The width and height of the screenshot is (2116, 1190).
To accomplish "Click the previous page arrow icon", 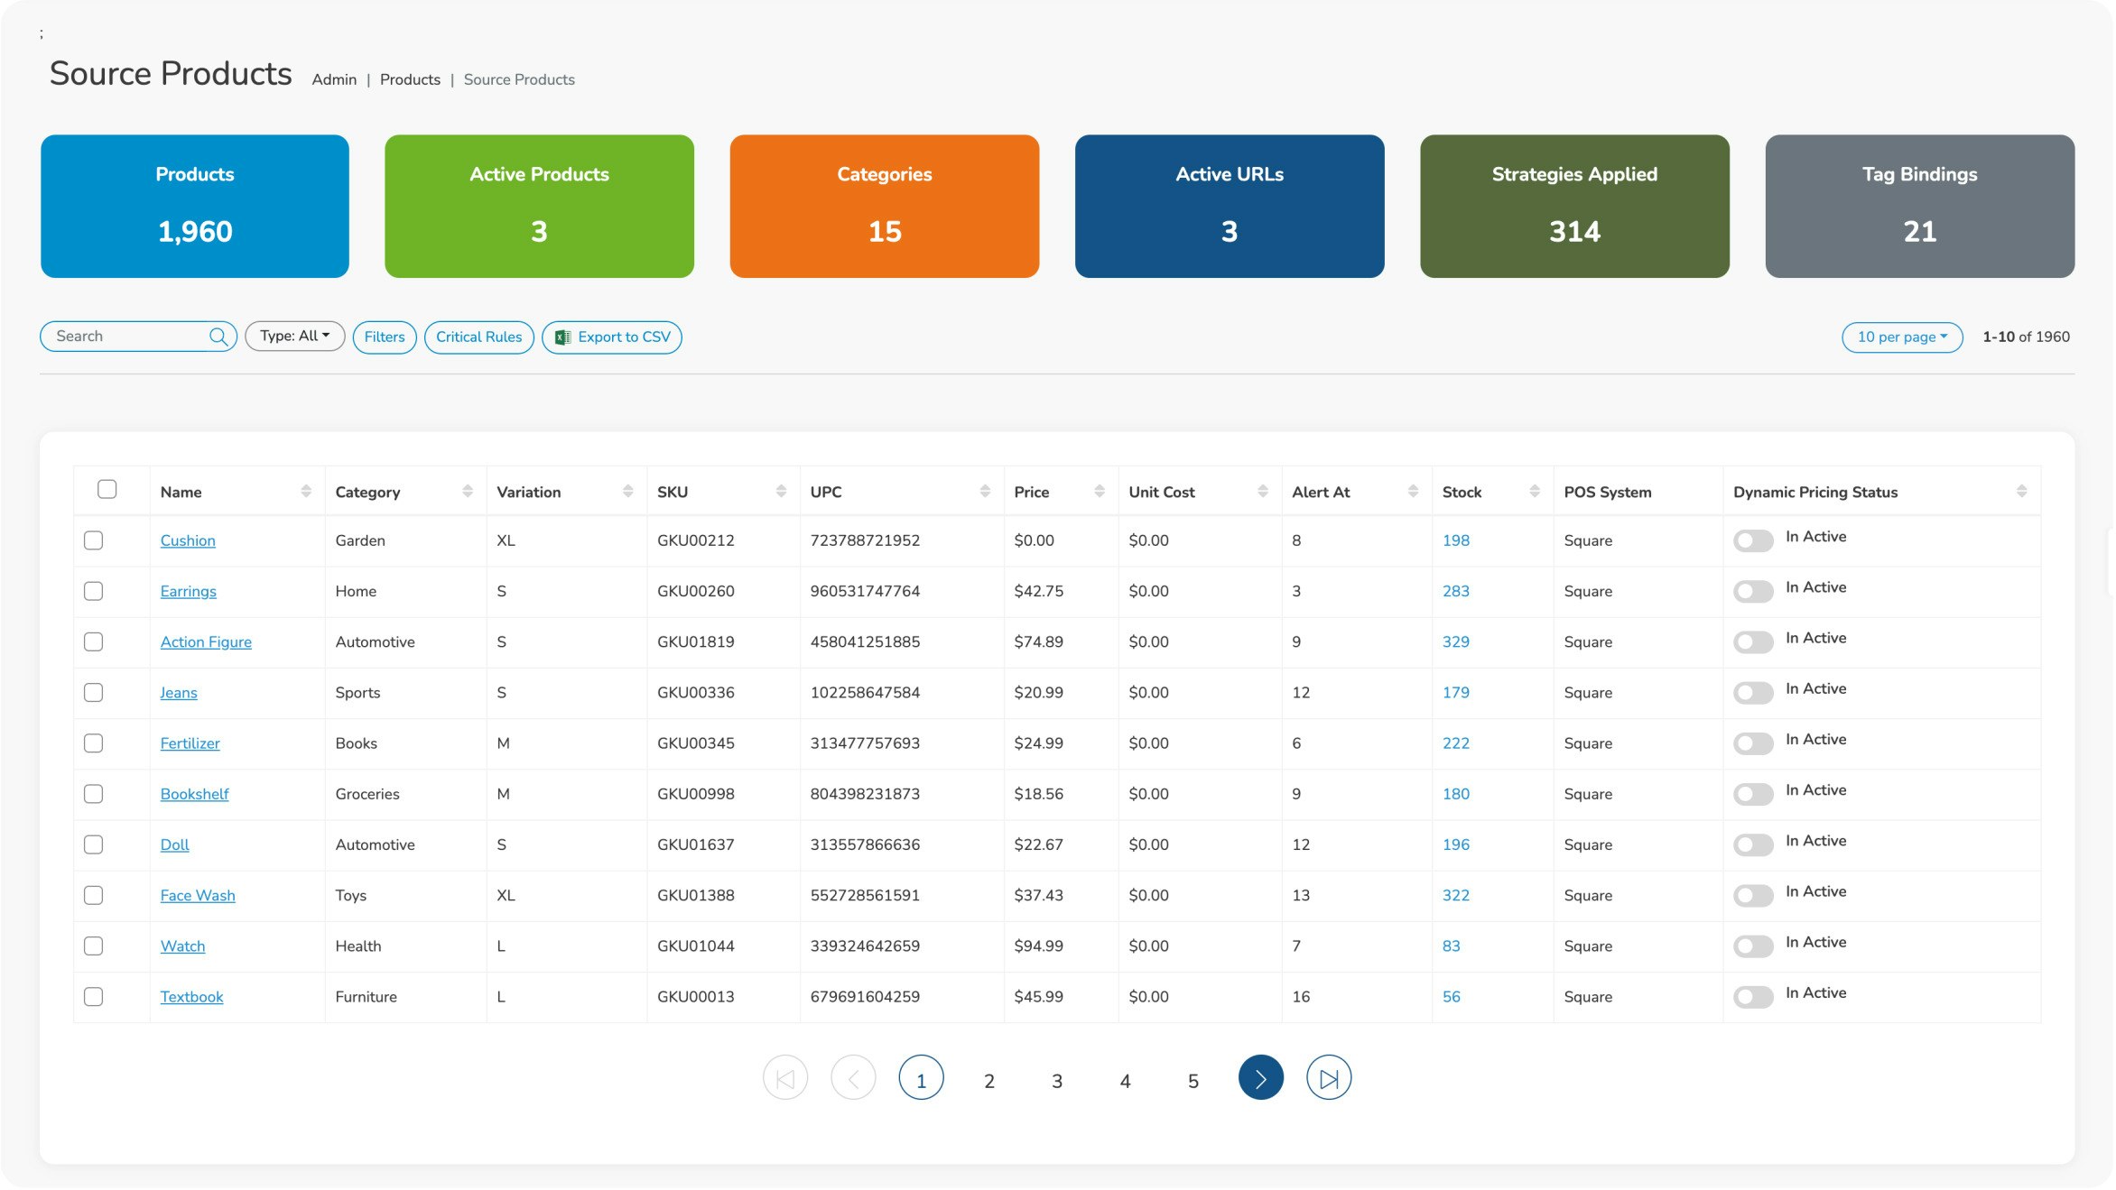I will pyautogui.click(x=853, y=1078).
